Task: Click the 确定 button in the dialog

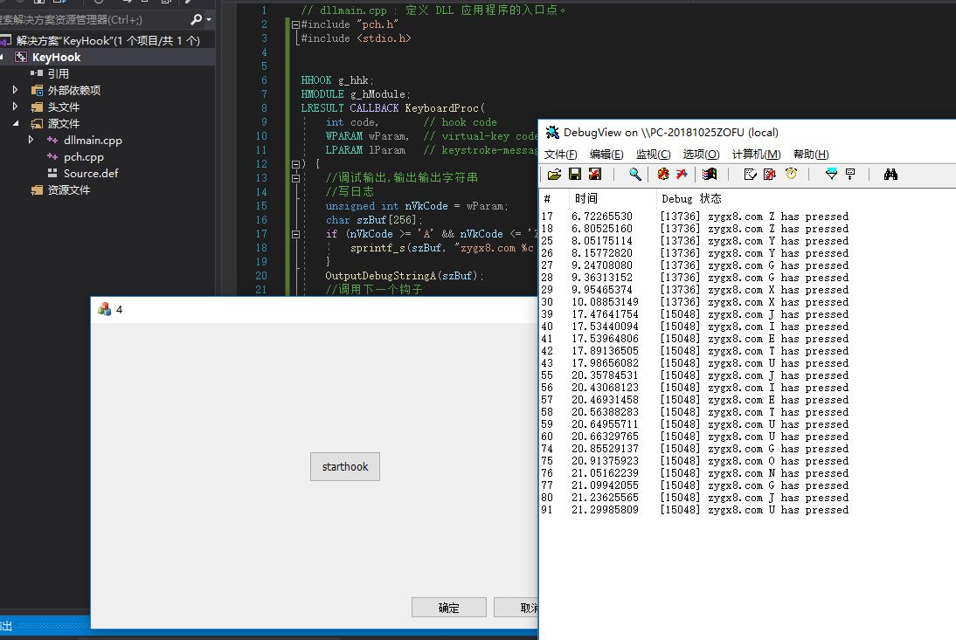Action: tap(449, 608)
